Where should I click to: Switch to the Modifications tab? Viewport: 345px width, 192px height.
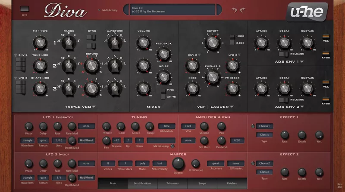[x=142, y=183]
